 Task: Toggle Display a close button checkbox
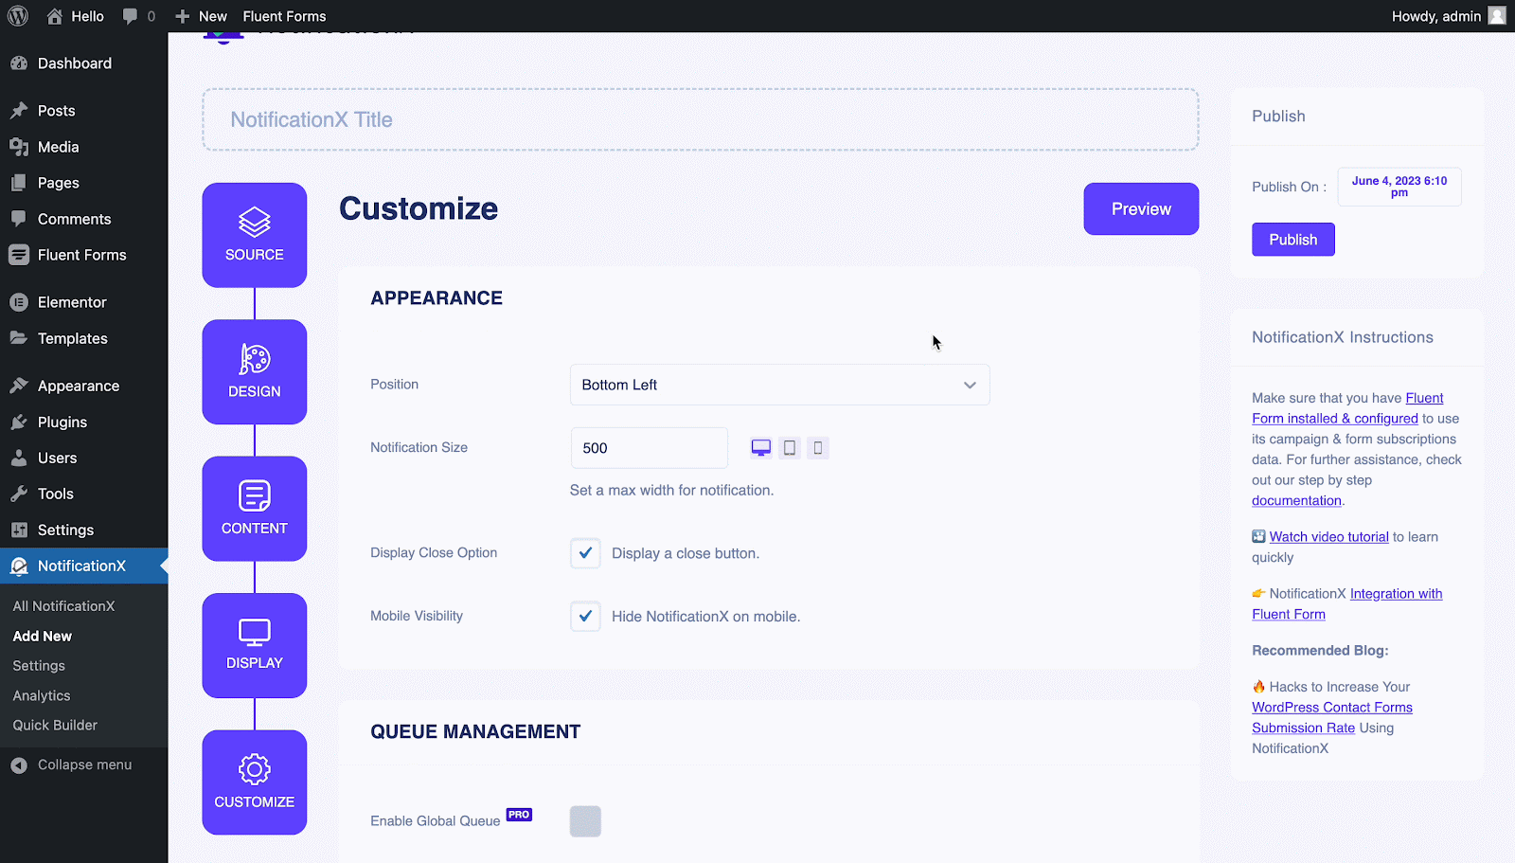[585, 553]
